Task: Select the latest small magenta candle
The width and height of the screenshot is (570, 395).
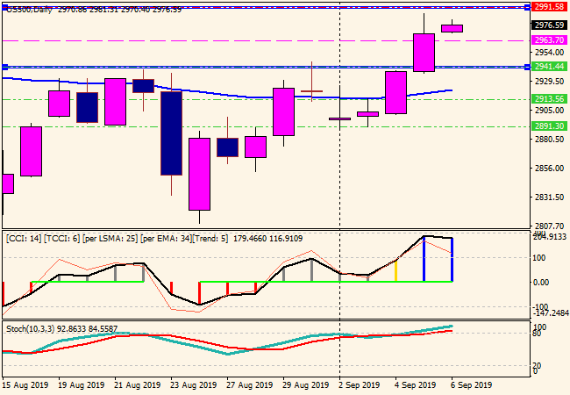Action: 452,28
